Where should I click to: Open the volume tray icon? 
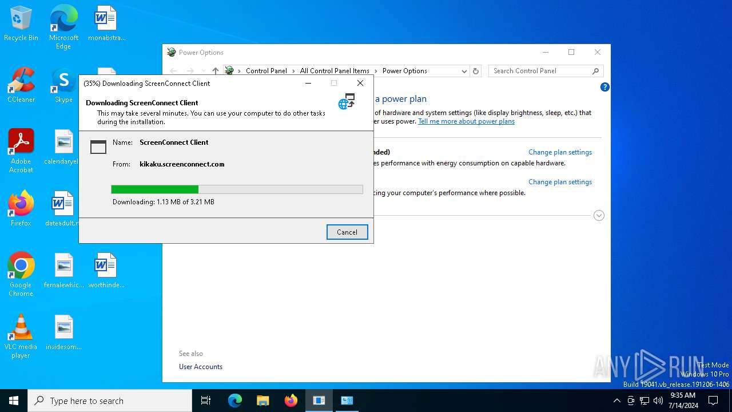tap(658, 401)
